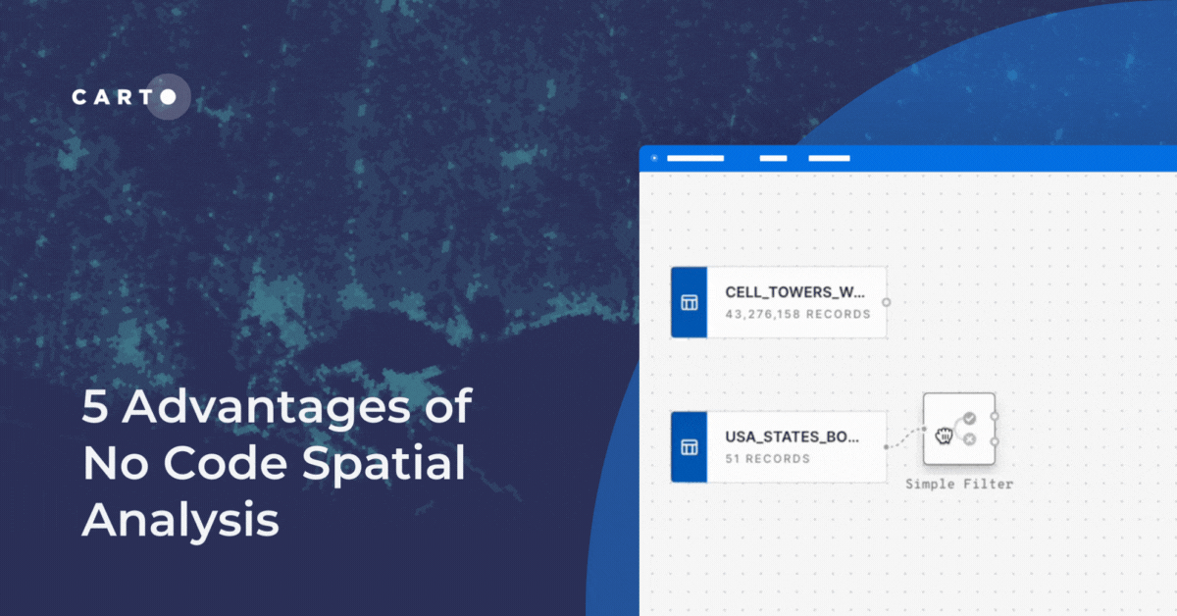Click the dot icon in the CARTO logo

click(x=169, y=97)
